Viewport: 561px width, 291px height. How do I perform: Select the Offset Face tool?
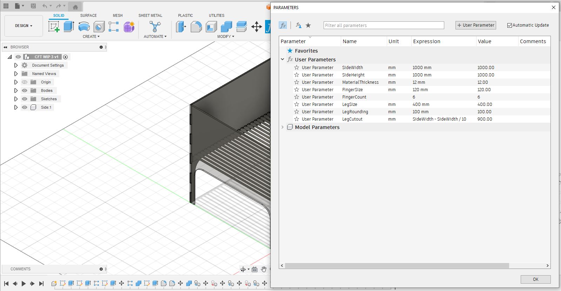point(241,27)
